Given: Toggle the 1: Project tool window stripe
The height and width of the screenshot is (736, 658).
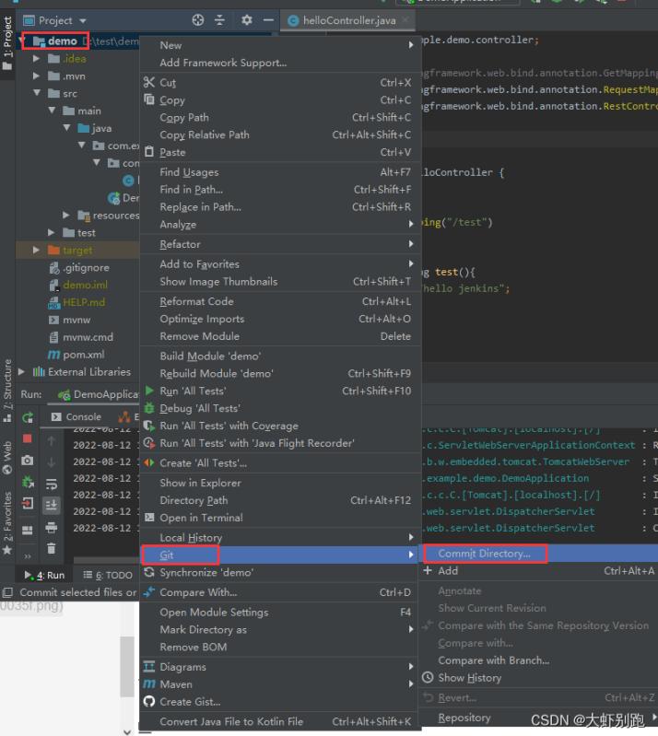Looking at the screenshot, I should [7, 41].
